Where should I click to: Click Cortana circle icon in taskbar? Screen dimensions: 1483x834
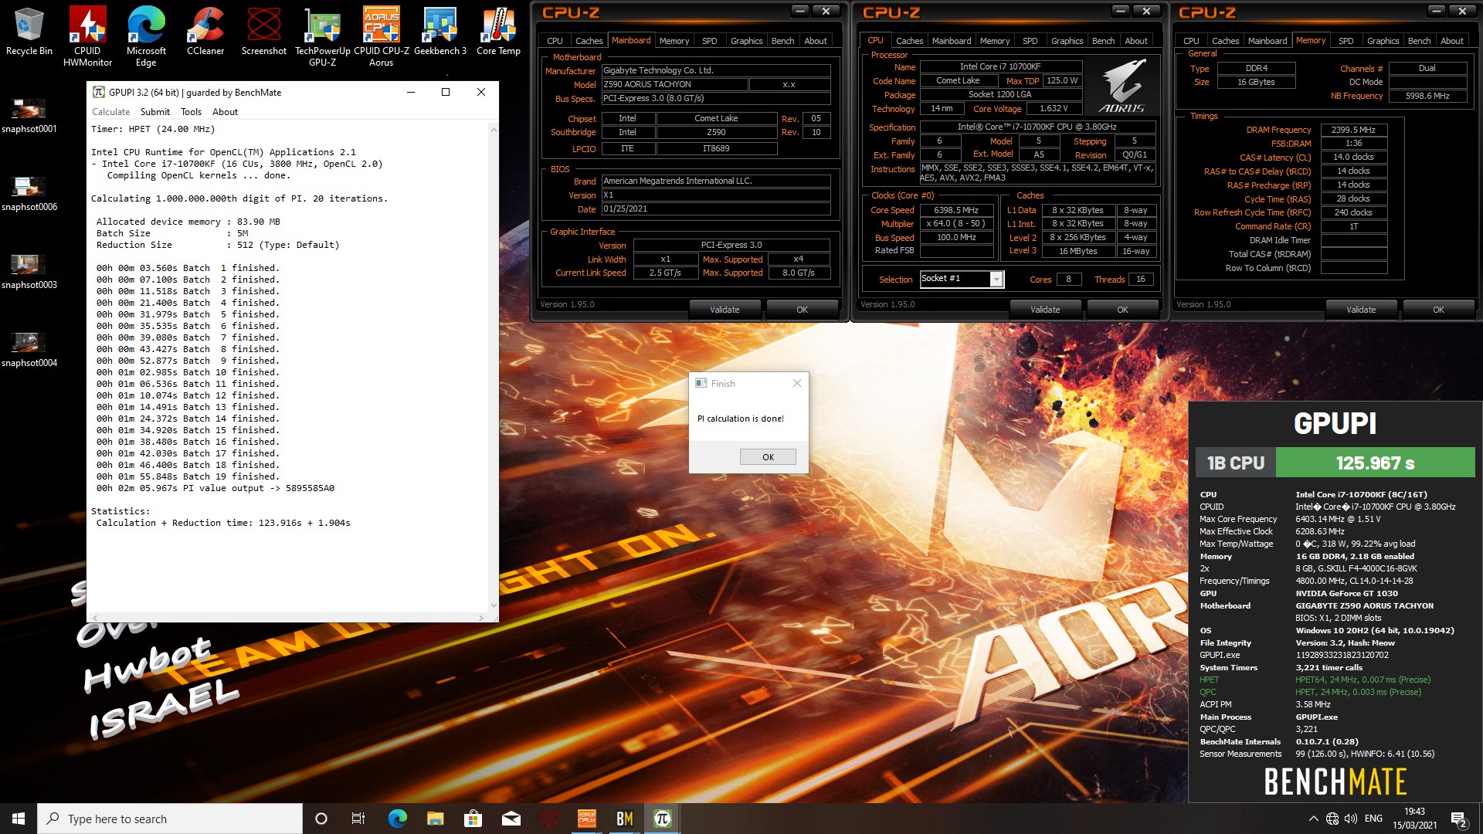[321, 819]
